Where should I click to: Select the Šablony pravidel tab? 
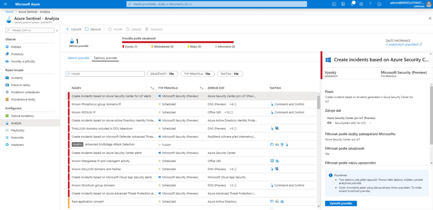(x=105, y=57)
